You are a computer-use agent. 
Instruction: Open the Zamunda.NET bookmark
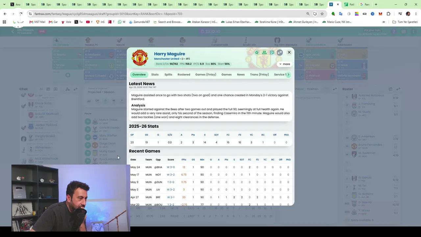[139, 22]
